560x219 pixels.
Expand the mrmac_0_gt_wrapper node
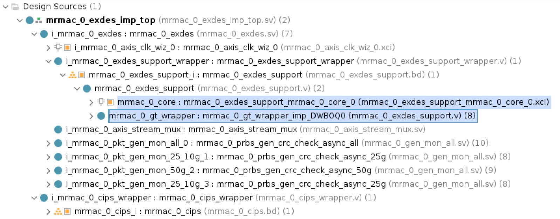[x=91, y=116]
